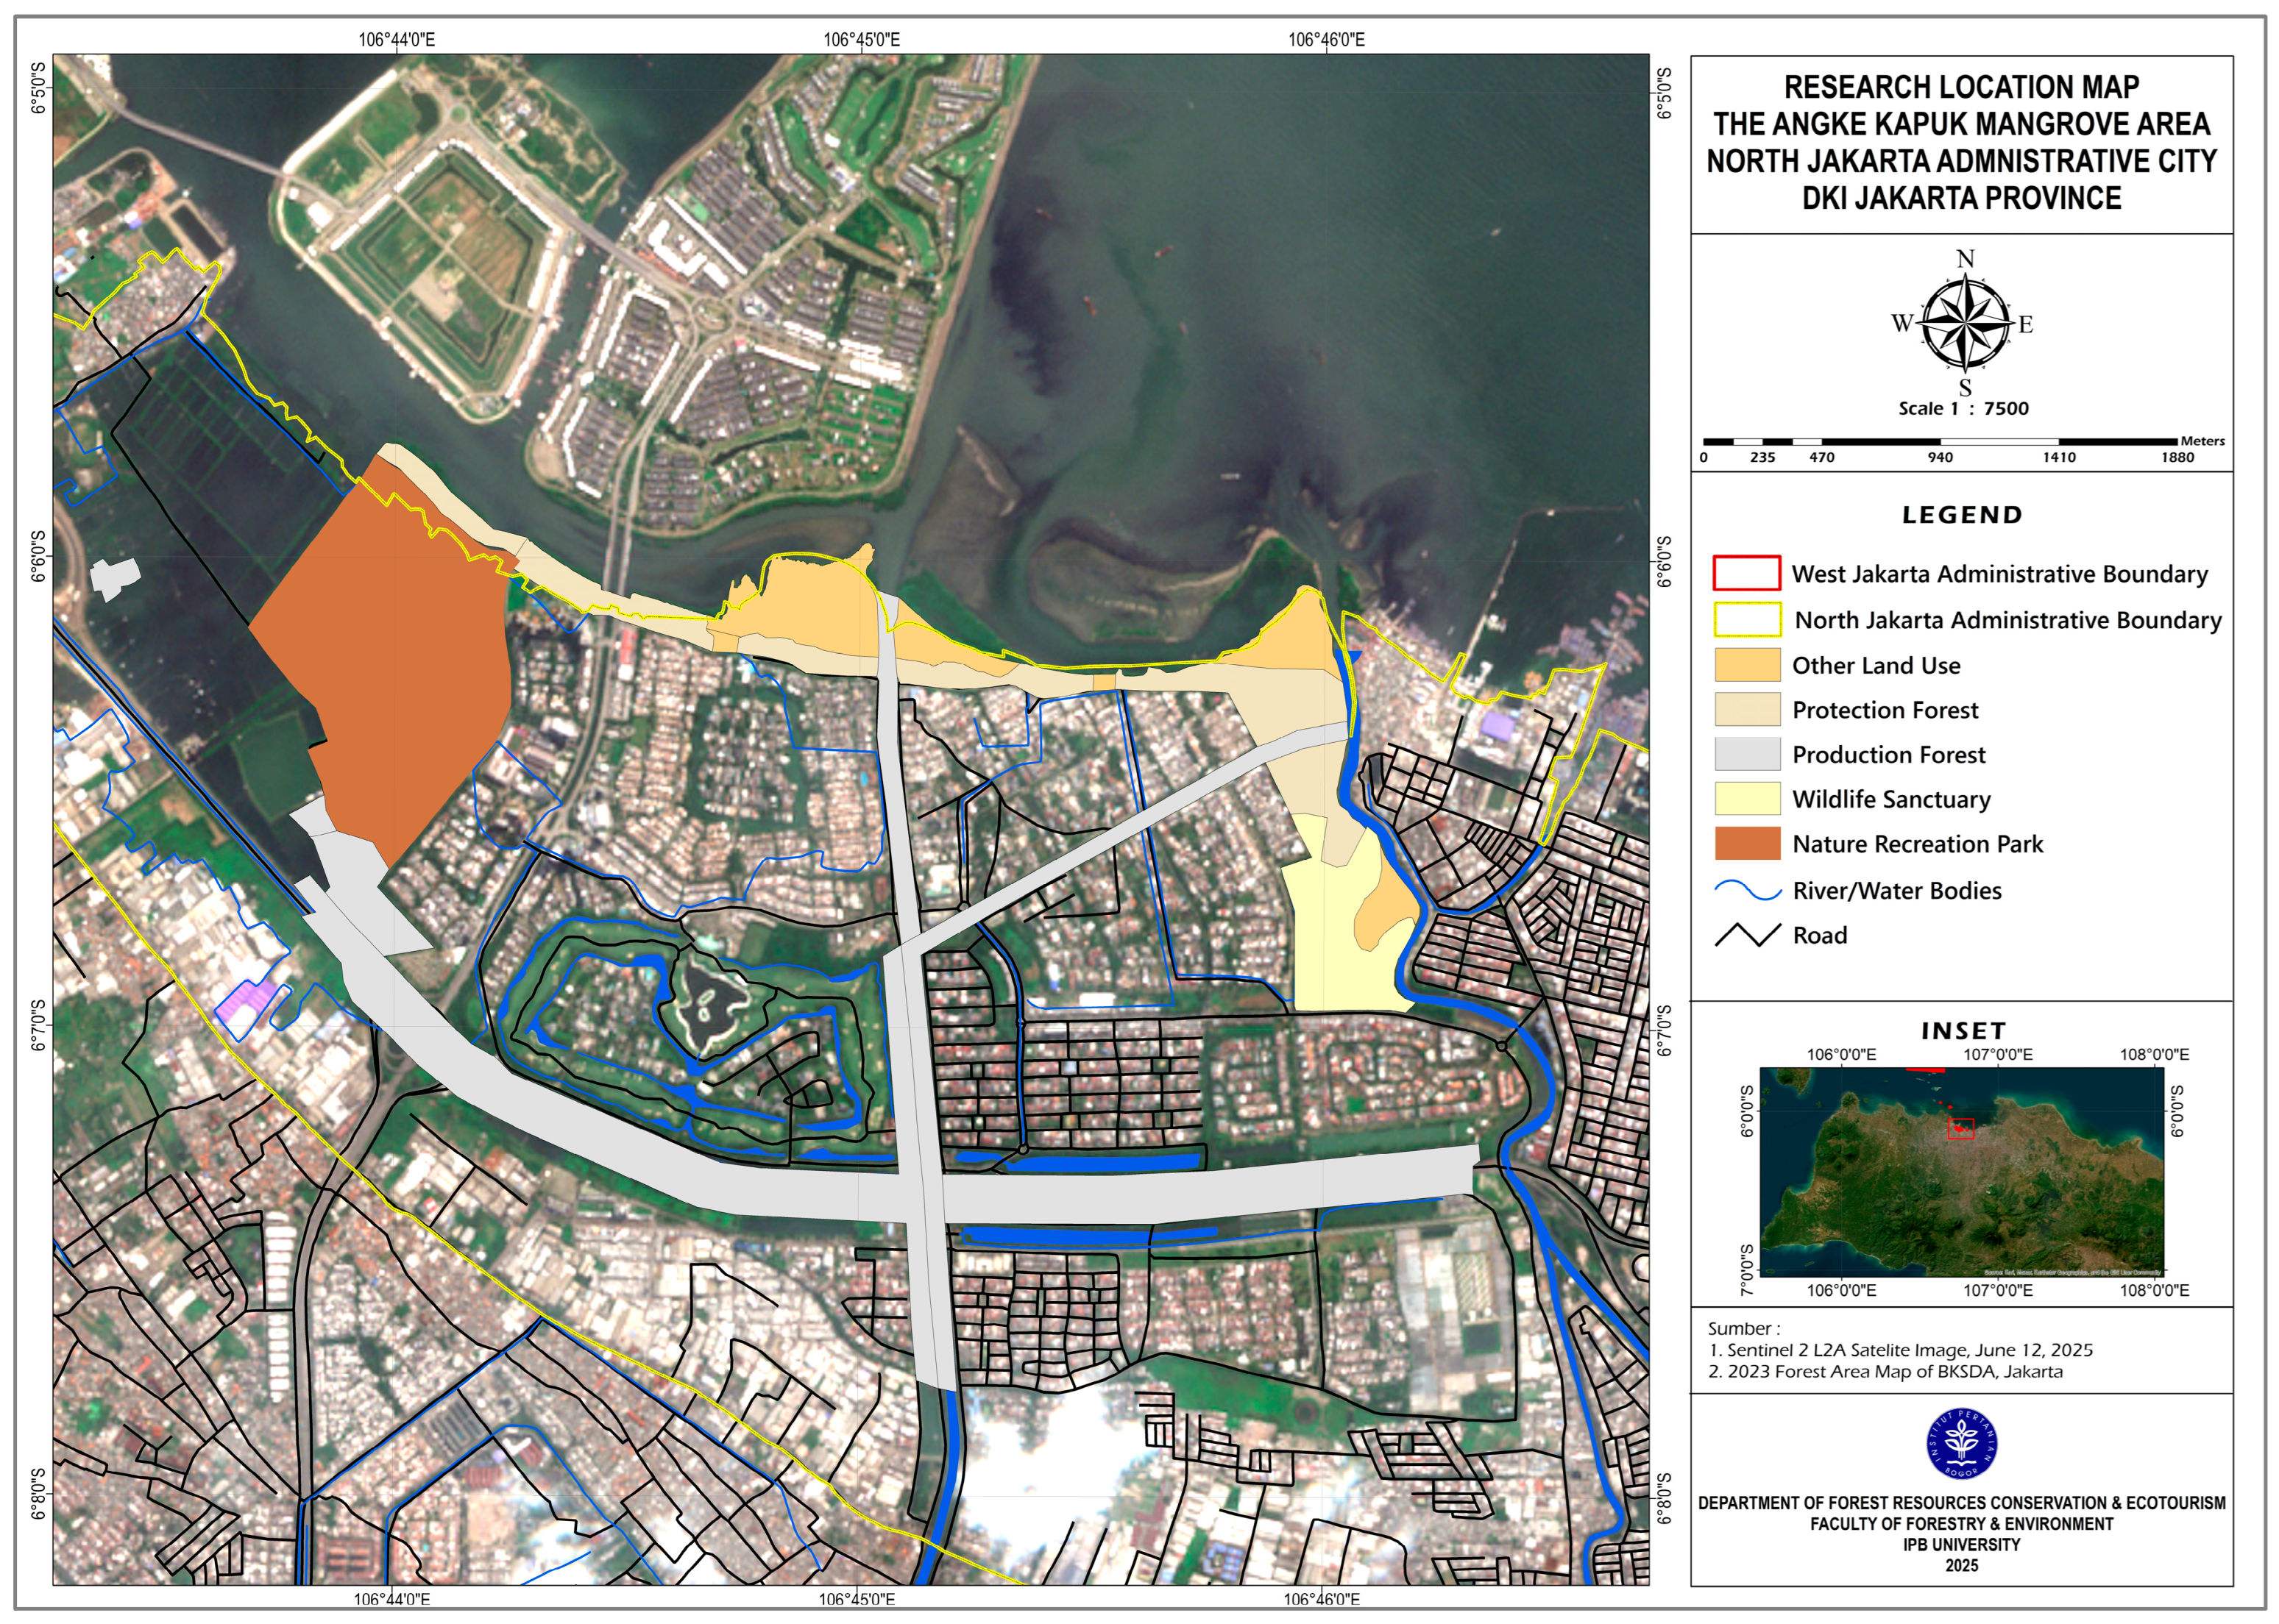
Task: Click the inset '107°0'0"E' top label
Action: (1998, 1054)
